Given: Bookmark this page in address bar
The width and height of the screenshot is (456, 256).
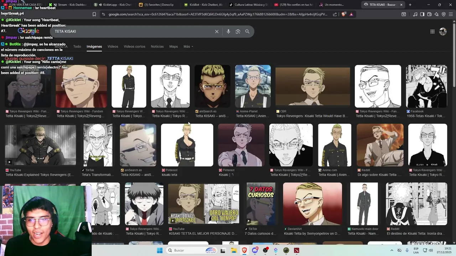Looking at the screenshot, I should [x=94, y=14].
